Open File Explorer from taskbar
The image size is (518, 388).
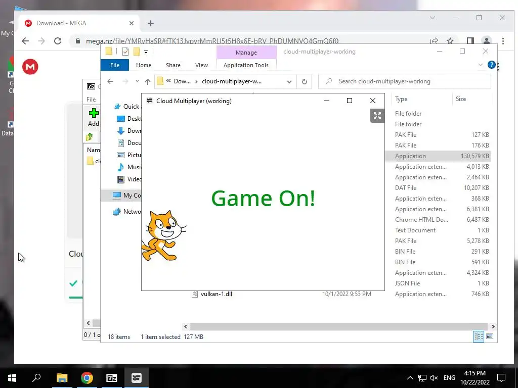coord(62,378)
